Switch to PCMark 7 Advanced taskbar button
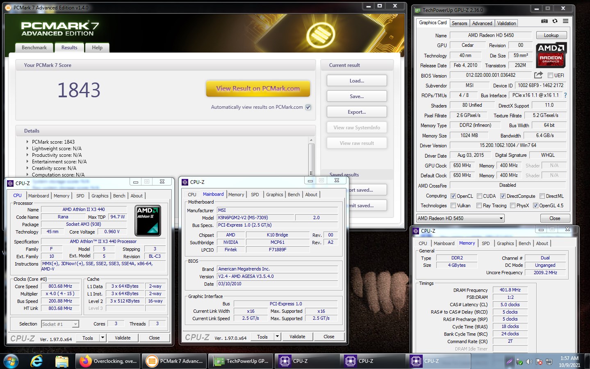The width and height of the screenshot is (590, 369). (175, 361)
